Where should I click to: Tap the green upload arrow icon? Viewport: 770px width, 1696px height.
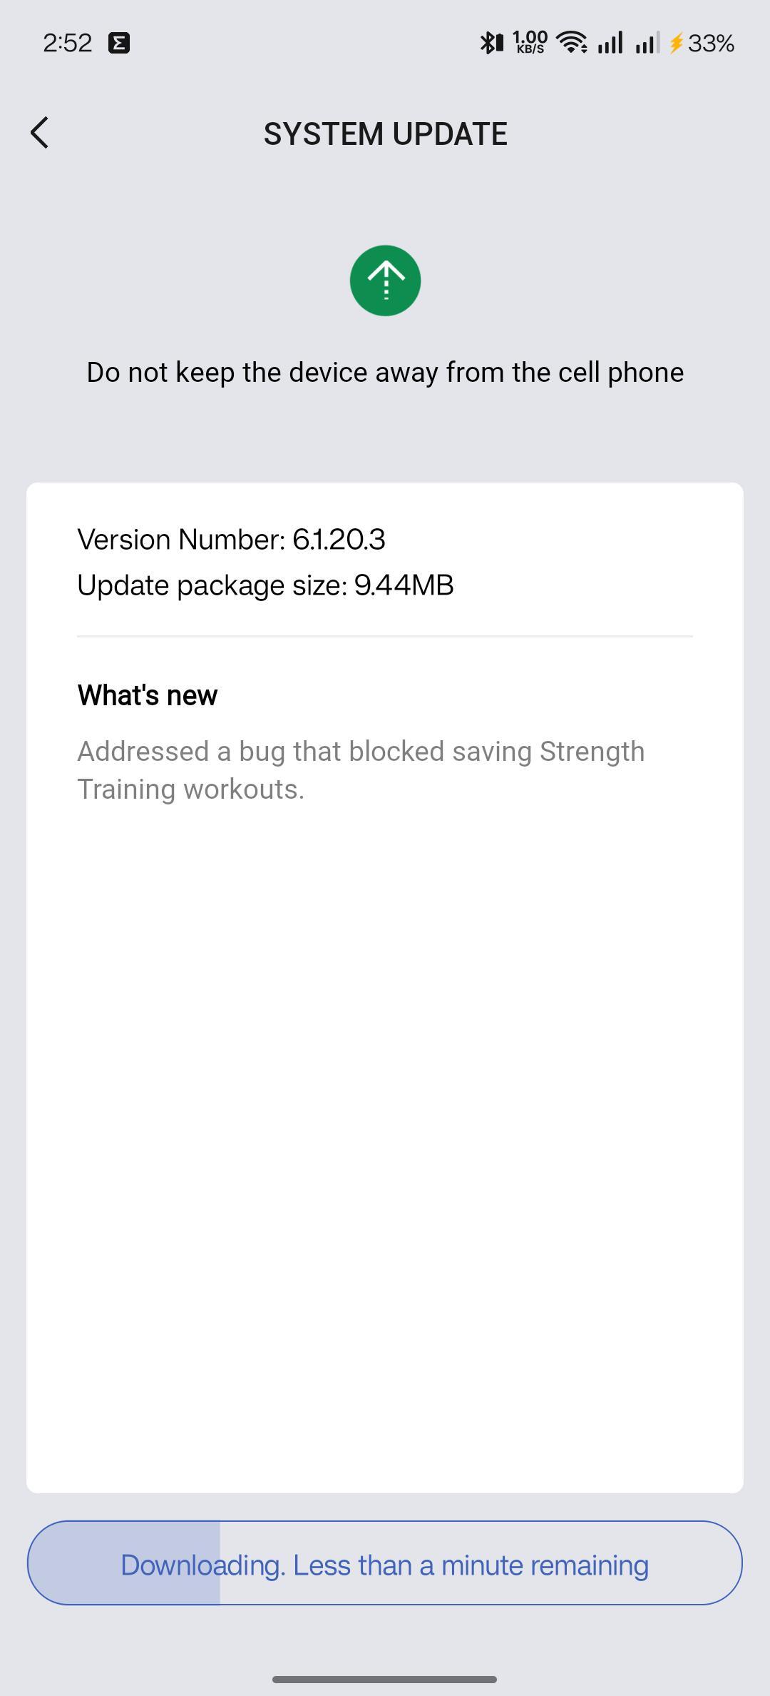(385, 281)
